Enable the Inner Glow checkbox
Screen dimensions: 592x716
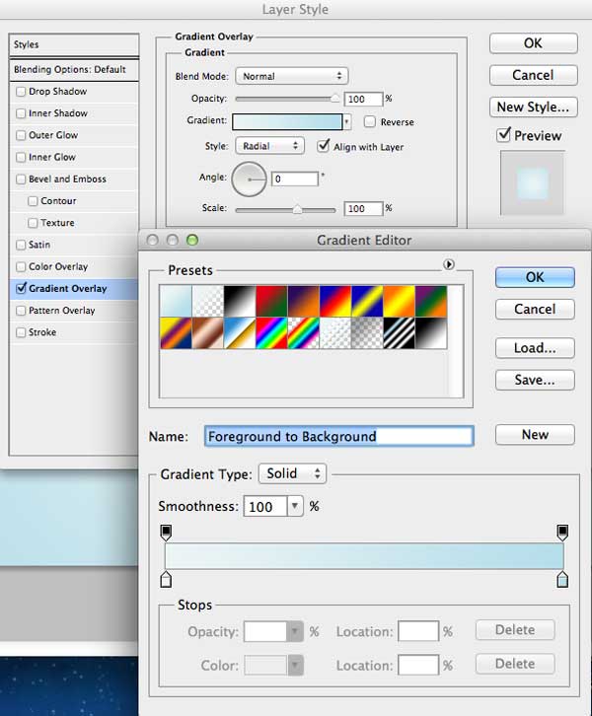pos(21,157)
